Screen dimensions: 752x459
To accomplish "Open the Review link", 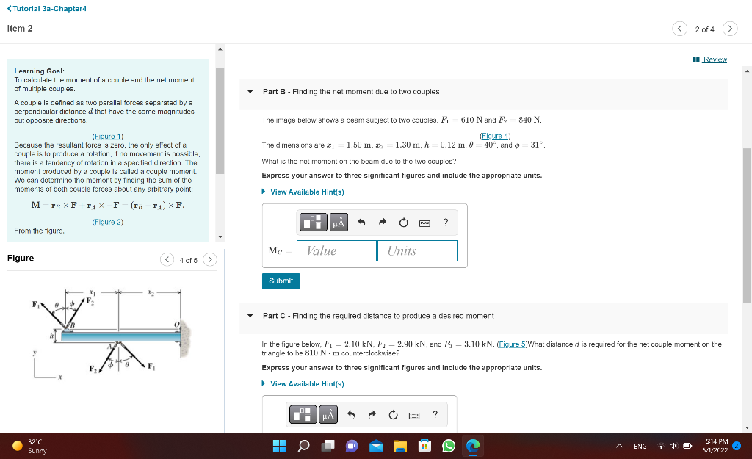I will point(710,59).
